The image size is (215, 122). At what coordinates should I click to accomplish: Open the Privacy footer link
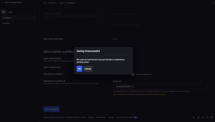tap(91, 117)
